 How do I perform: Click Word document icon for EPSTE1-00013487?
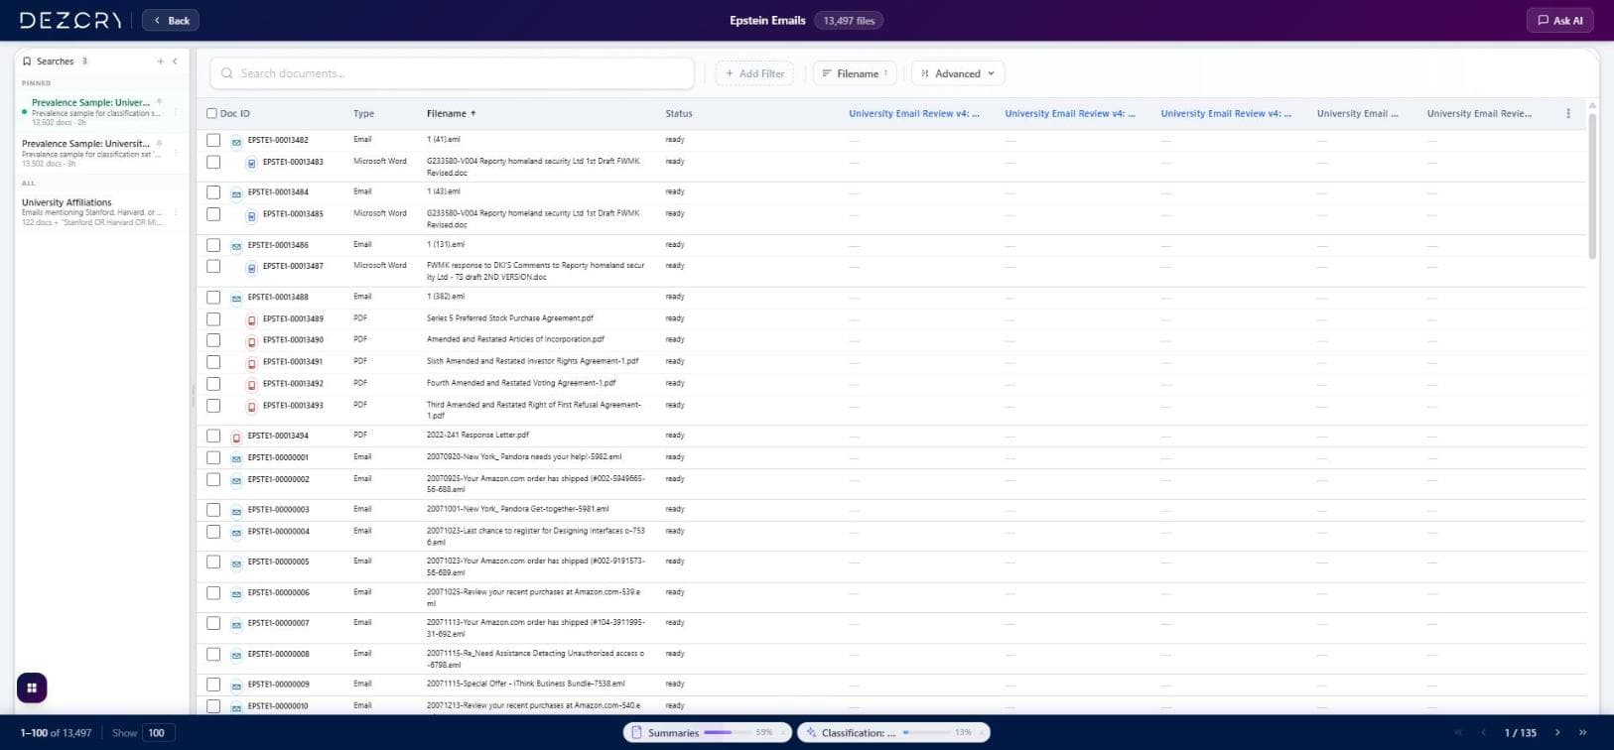[251, 268]
